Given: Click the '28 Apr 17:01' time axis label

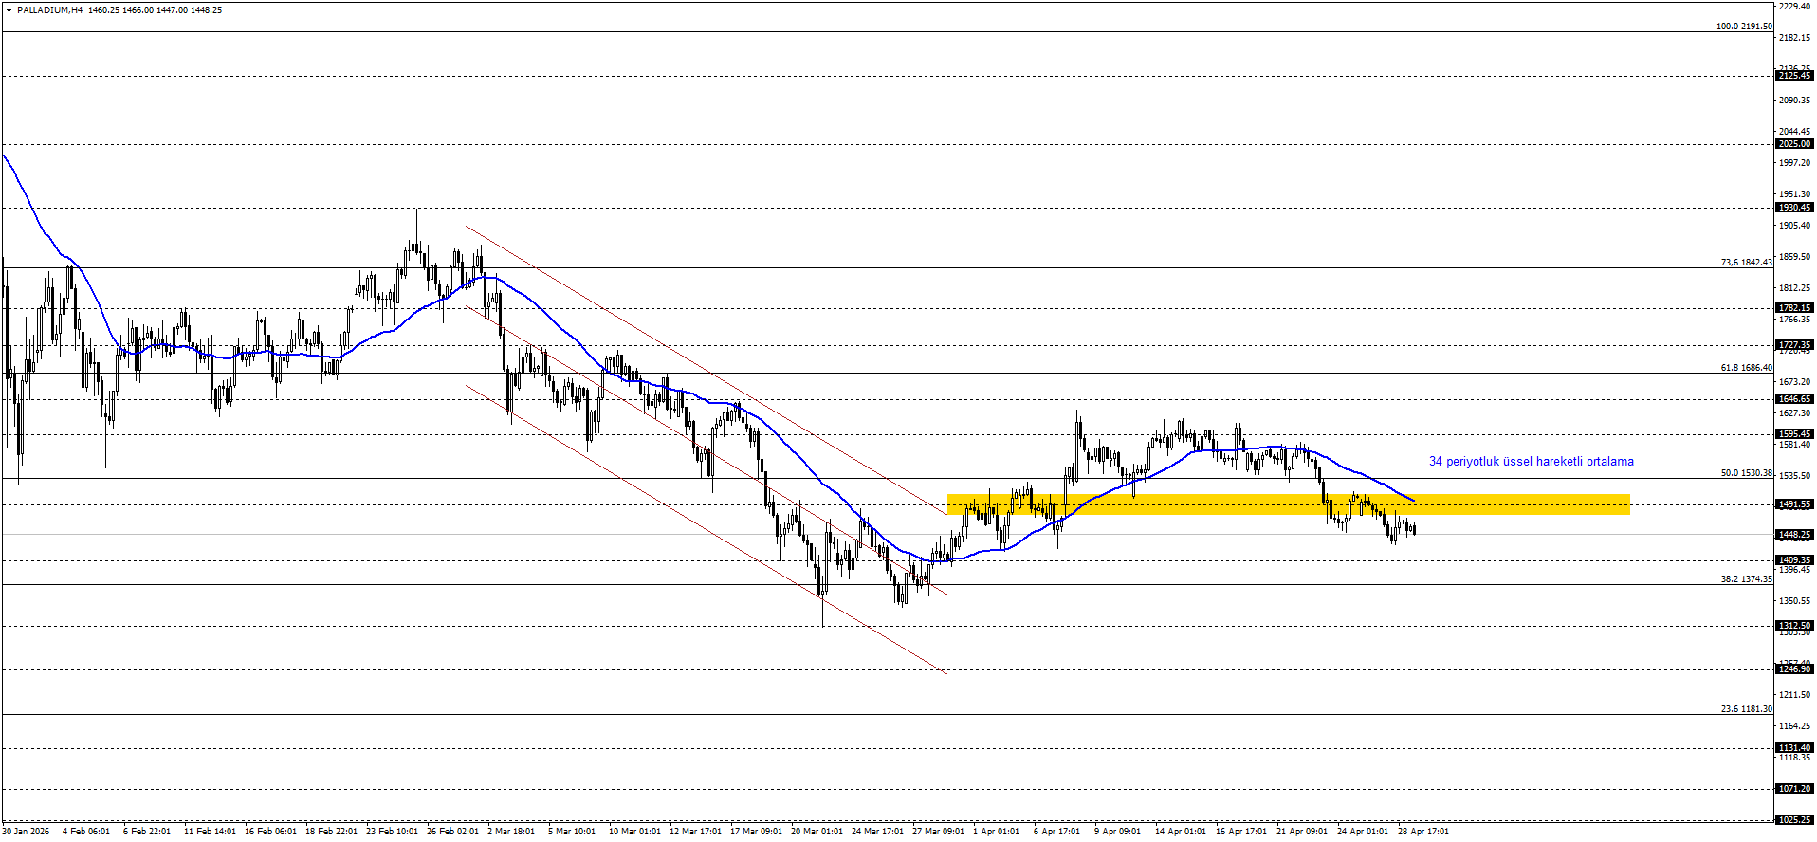Looking at the screenshot, I should pyautogui.click(x=1422, y=832).
